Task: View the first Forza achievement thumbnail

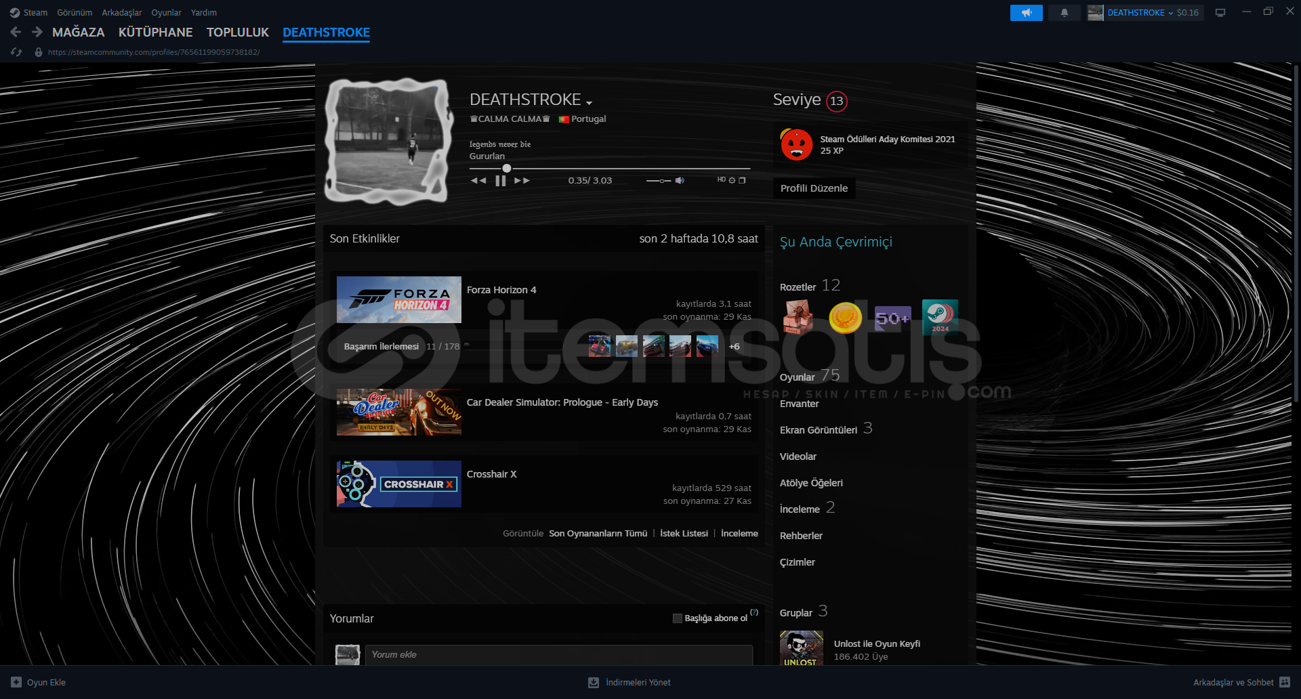Action: coord(600,346)
